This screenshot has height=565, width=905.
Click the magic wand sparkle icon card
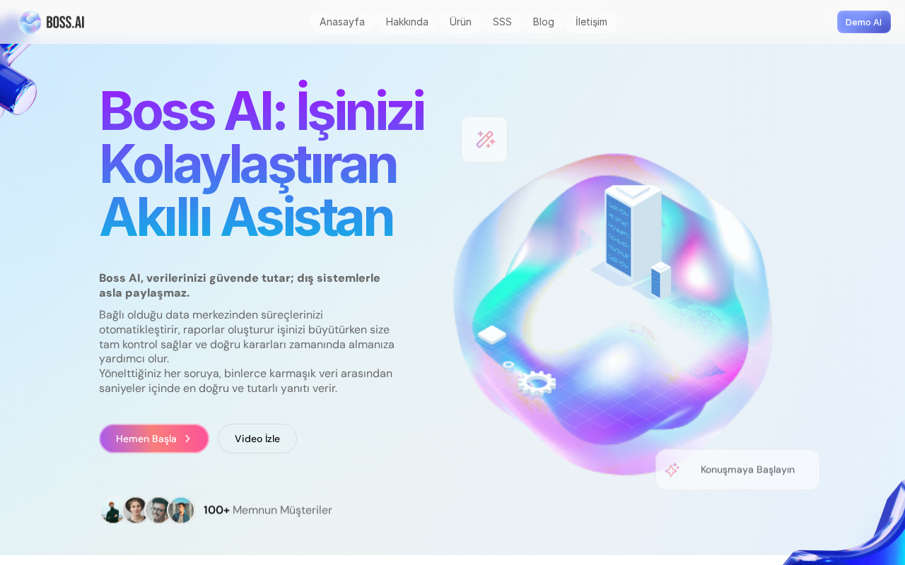pos(484,139)
